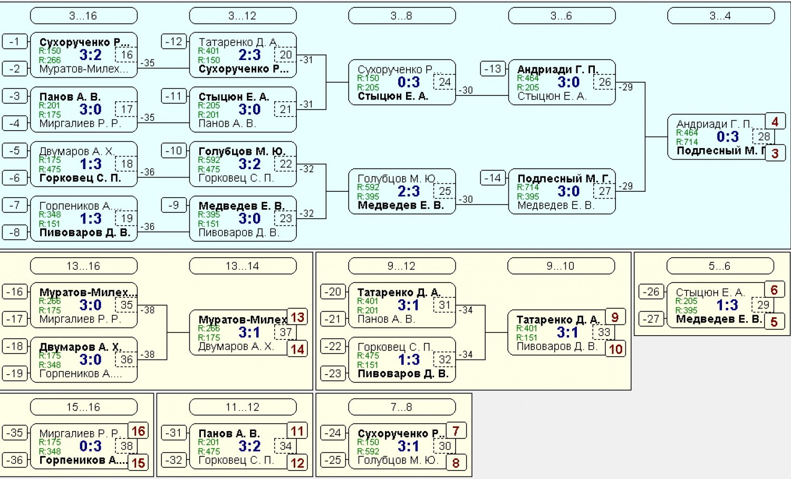791x479 pixels.
Task: Select red place number 4
Action: point(775,122)
